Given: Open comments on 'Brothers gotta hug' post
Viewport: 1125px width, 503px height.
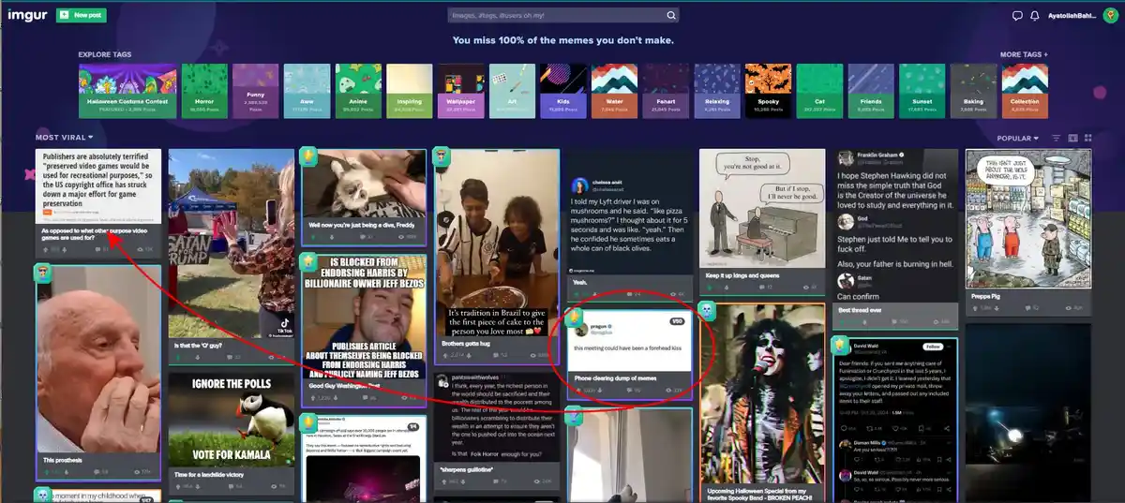Looking at the screenshot, I should 499,356.
